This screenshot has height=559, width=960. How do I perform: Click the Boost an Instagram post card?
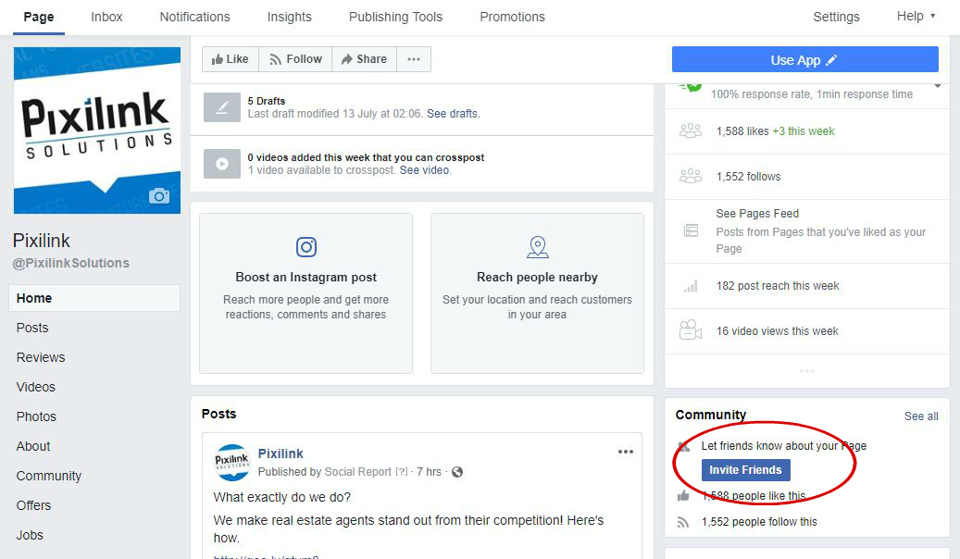point(306,293)
